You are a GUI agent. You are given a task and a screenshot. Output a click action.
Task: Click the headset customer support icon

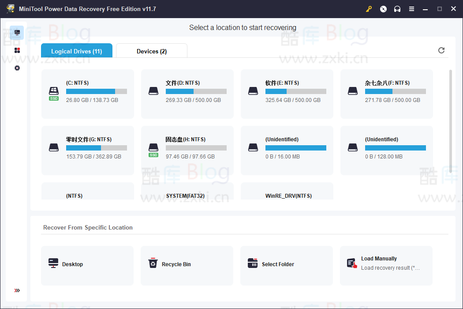[x=397, y=8]
